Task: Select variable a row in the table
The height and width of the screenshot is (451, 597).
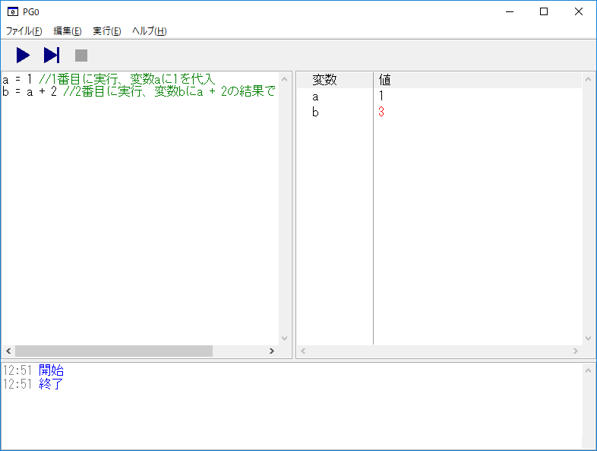Action: pos(439,97)
